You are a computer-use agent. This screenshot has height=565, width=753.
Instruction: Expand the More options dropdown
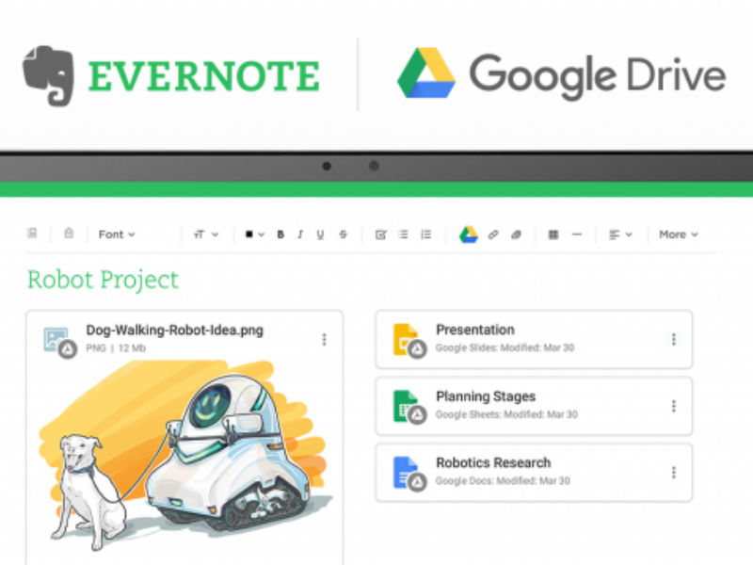pos(678,234)
